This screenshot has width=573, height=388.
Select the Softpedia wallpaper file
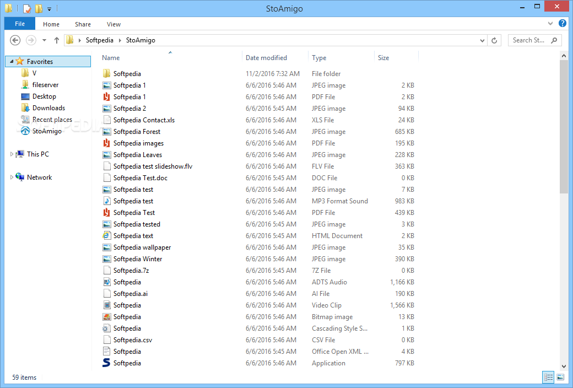pos(142,247)
